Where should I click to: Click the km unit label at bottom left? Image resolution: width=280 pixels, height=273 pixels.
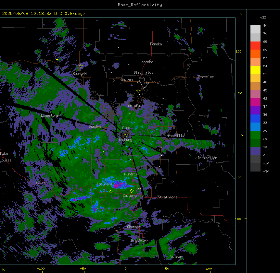pos(5,269)
